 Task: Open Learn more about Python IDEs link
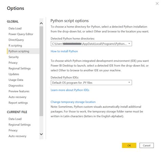(70, 90)
